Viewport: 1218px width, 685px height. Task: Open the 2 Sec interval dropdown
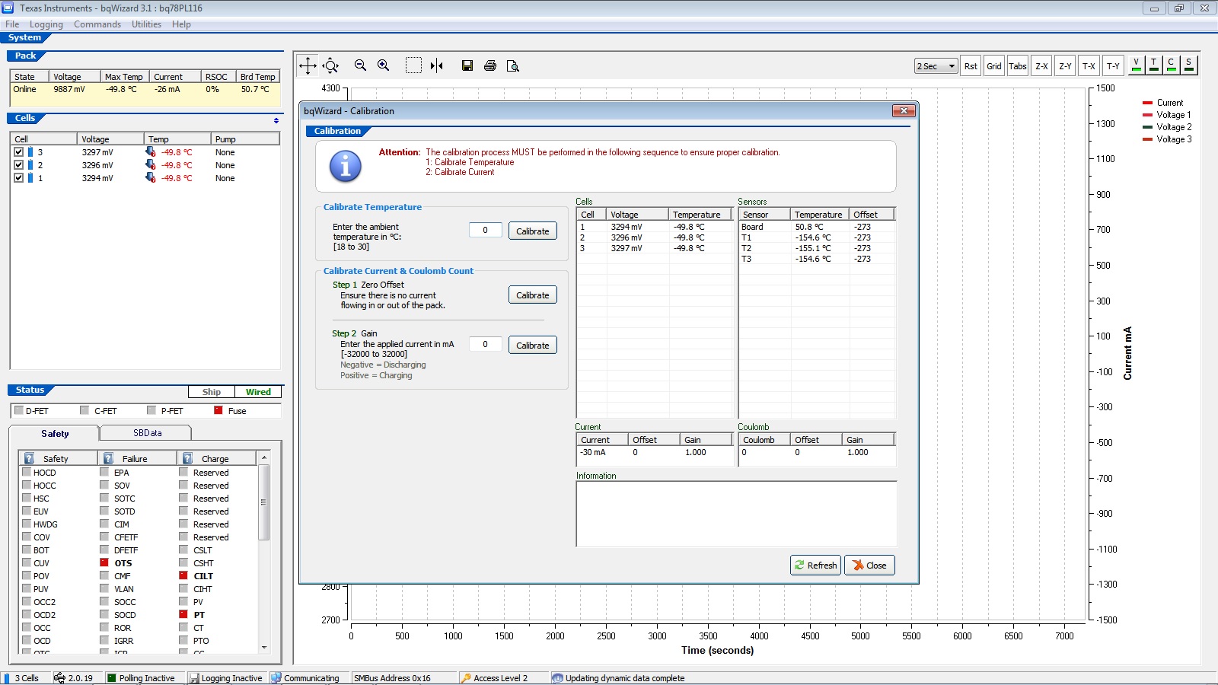(x=936, y=66)
